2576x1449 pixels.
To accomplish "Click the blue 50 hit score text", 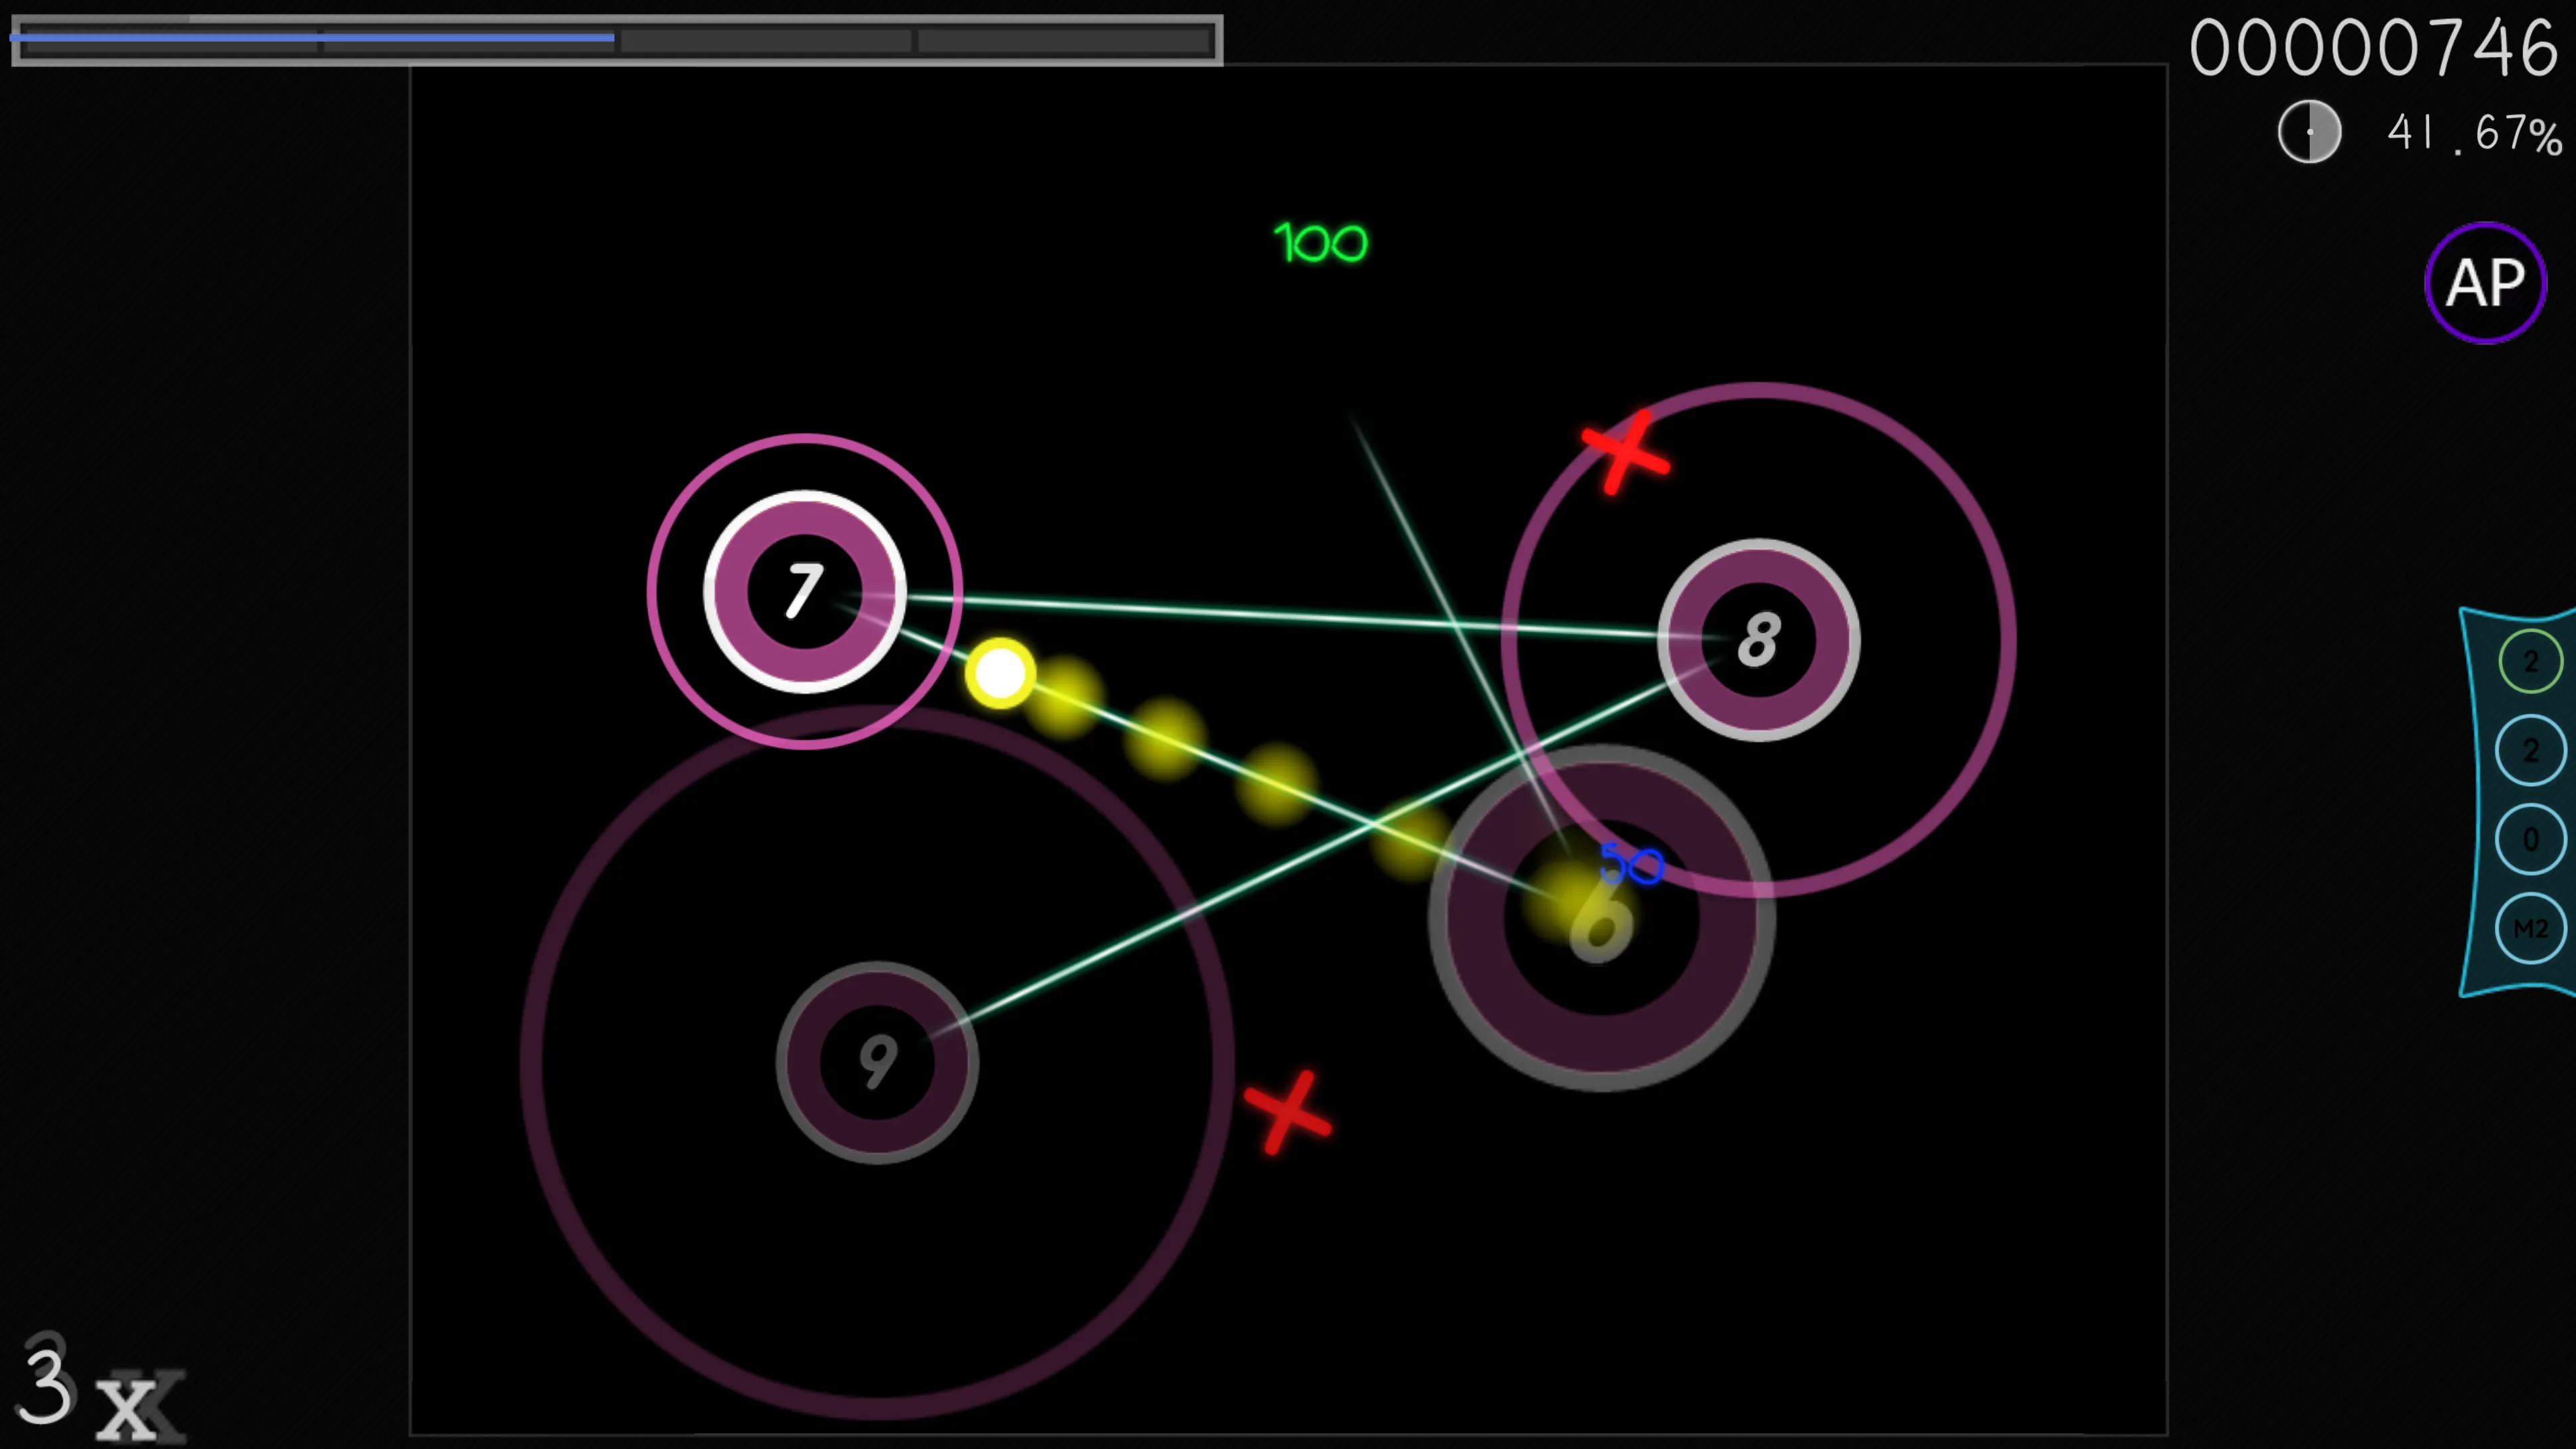I will (x=1631, y=864).
